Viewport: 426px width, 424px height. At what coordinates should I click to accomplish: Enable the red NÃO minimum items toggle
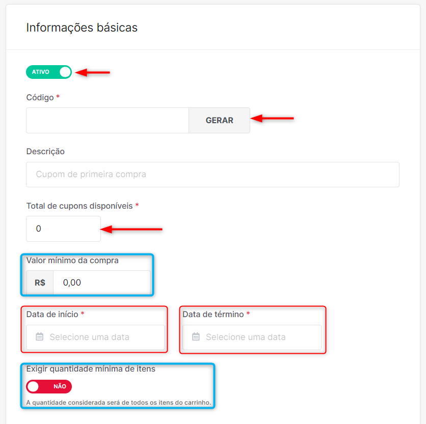(49, 386)
